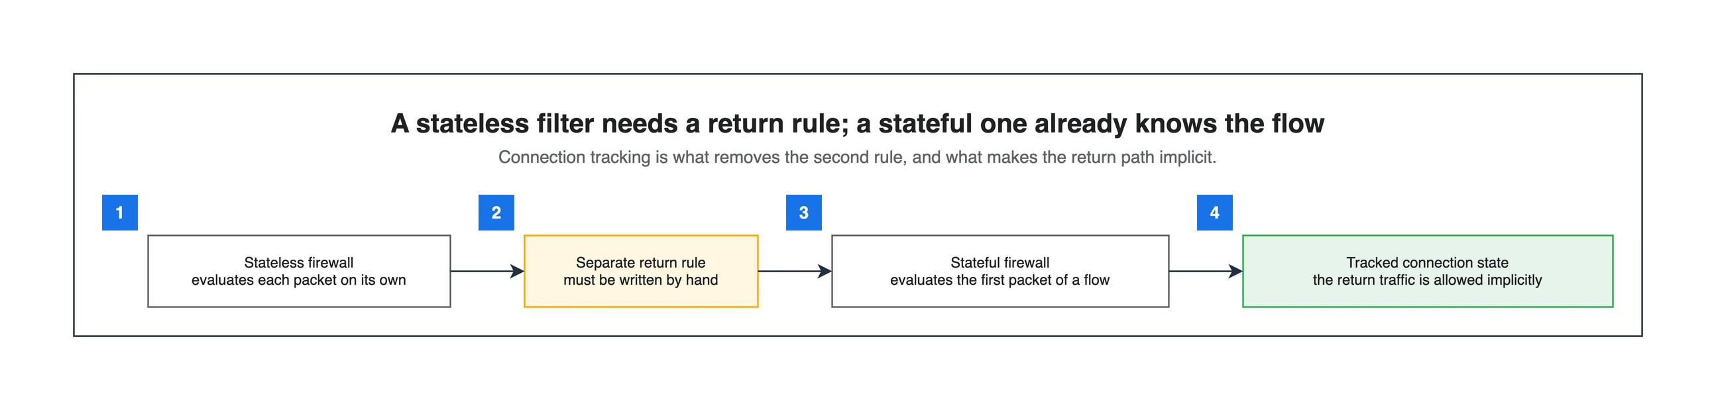
Task: Select the Stateful firewall box
Action: 1000,271
